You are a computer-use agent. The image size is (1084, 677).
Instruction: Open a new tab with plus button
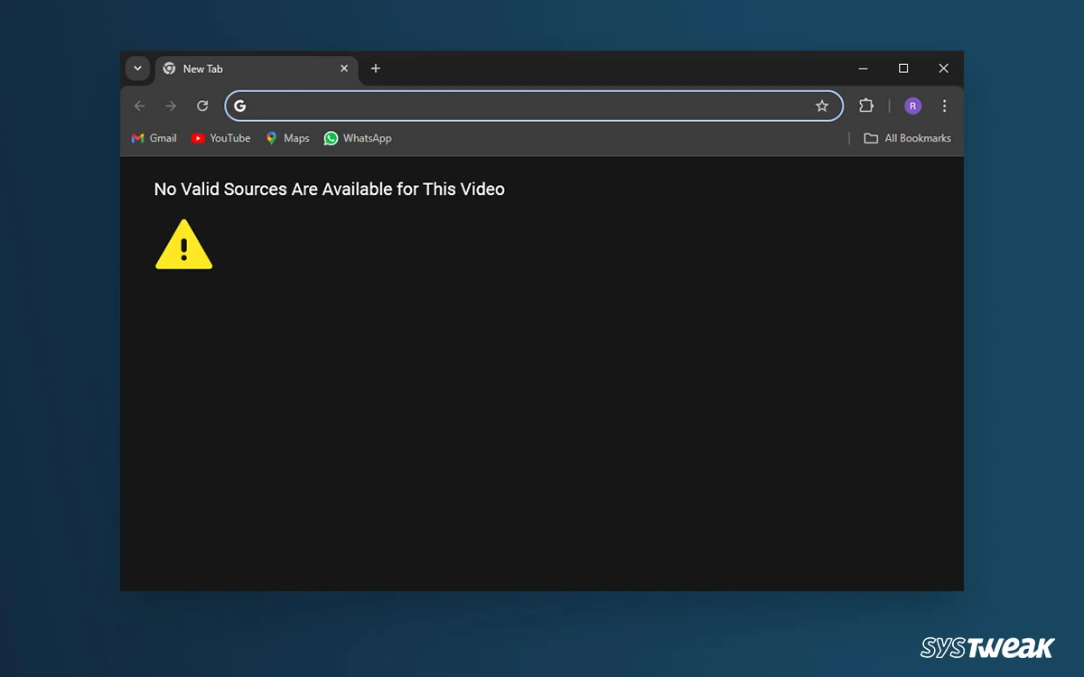(376, 69)
